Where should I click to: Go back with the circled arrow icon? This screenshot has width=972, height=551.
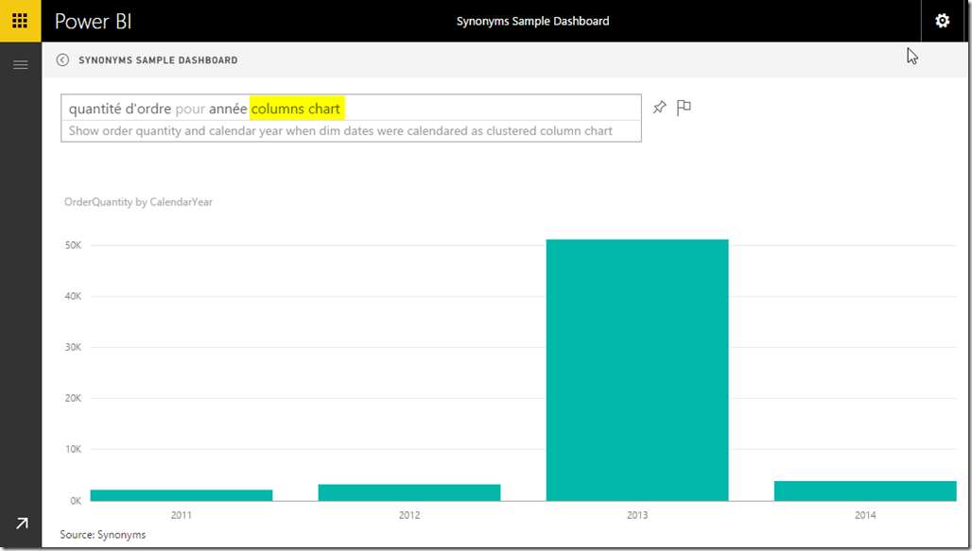[62, 60]
